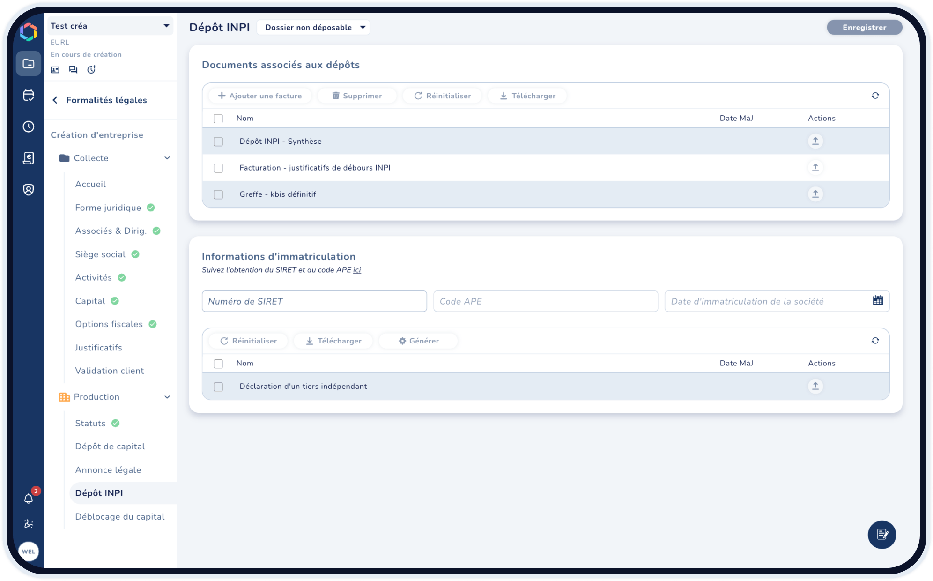
Task: Click Générer button
Action: pos(419,341)
